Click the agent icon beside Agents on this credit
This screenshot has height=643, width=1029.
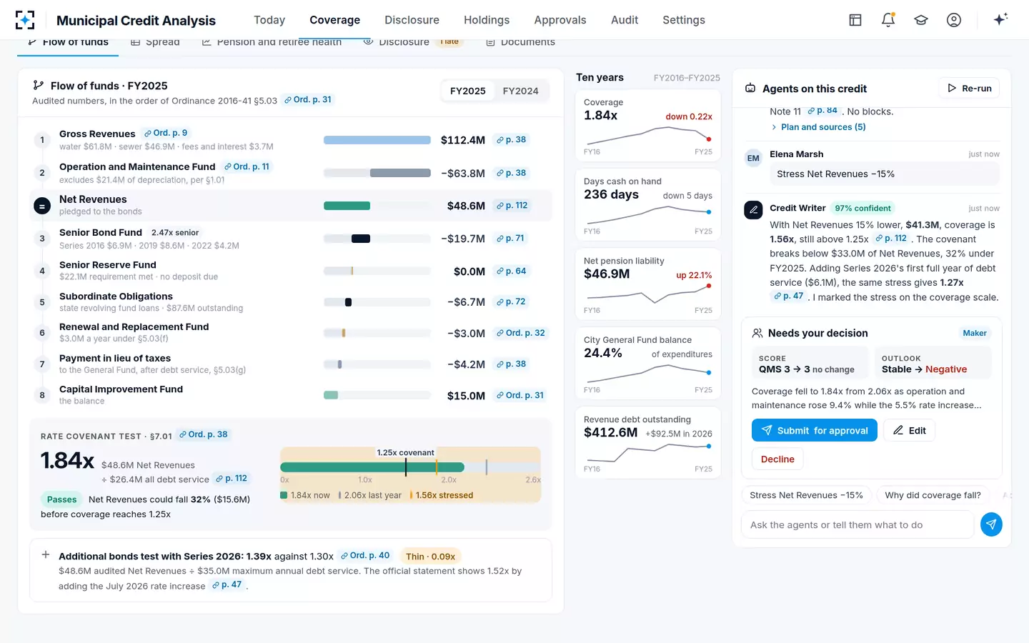(750, 89)
